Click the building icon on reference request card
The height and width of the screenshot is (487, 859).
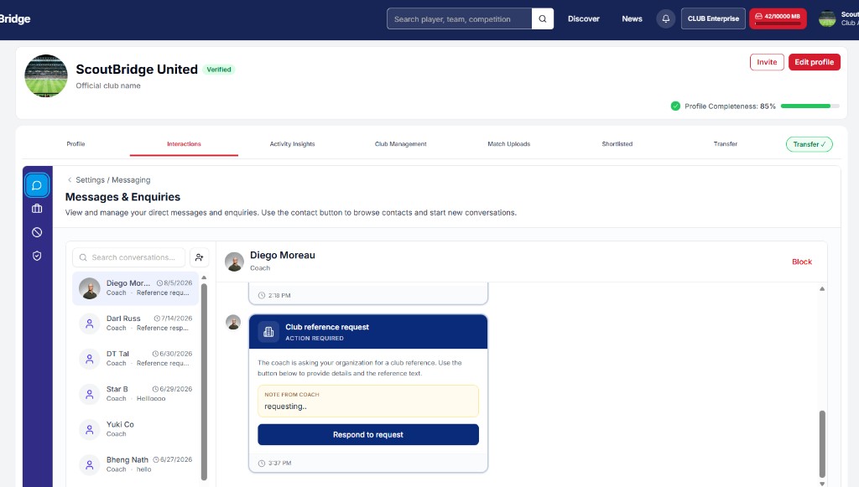click(268, 332)
